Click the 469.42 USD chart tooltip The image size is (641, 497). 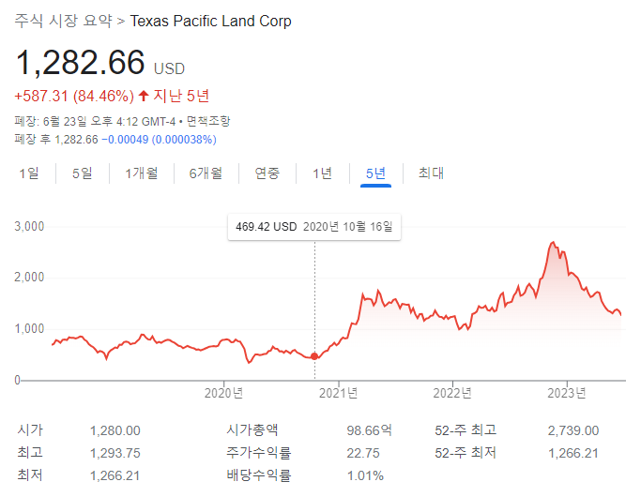pyautogui.click(x=314, y=227)
